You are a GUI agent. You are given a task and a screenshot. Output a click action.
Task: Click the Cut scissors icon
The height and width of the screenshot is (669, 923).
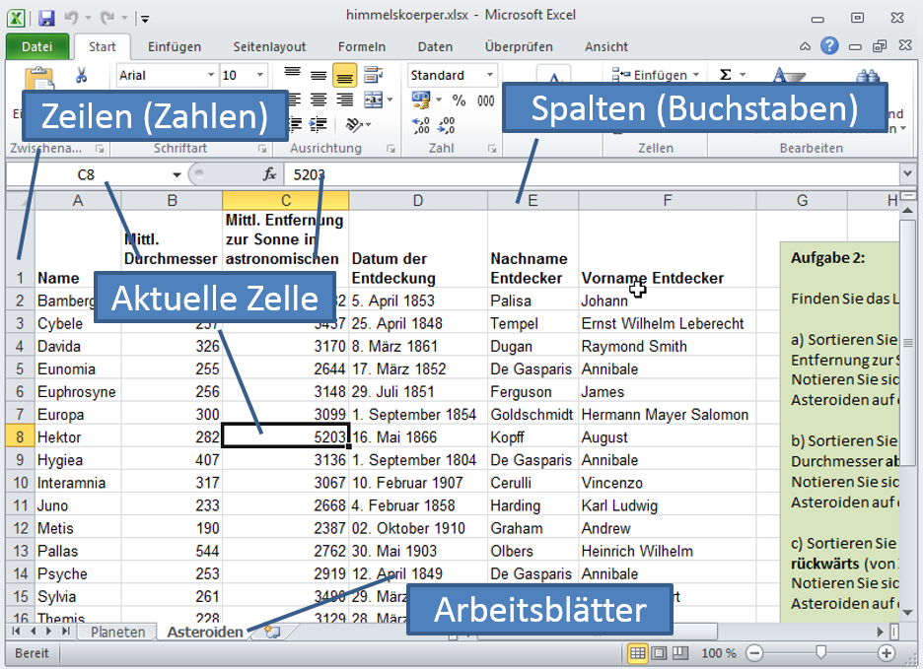click(x=82, y=76)
